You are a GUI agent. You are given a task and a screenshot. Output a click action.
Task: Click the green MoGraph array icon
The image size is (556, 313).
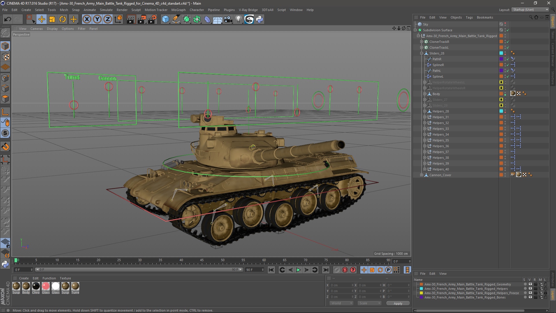click(x=197, y=19)
